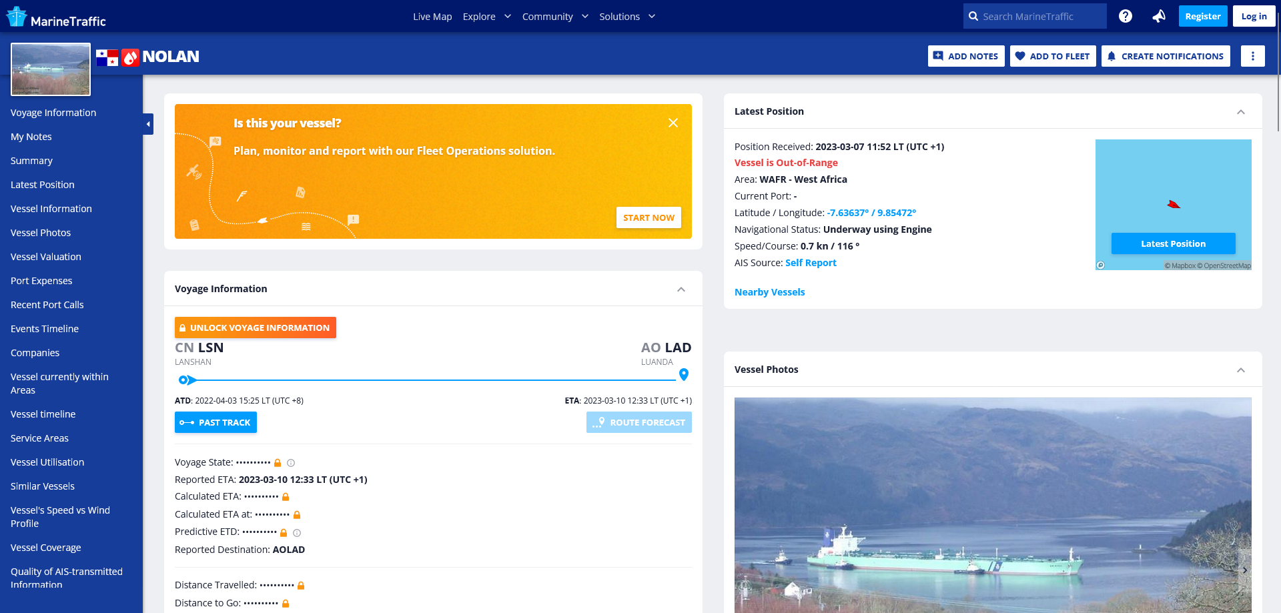
Task: Click the destination pin on voyage line
Action: [x=683, y=375]
